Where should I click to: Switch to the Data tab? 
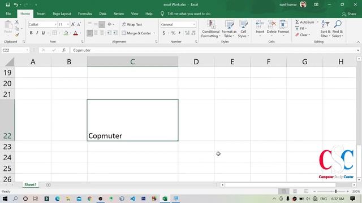tap(103, 14)
